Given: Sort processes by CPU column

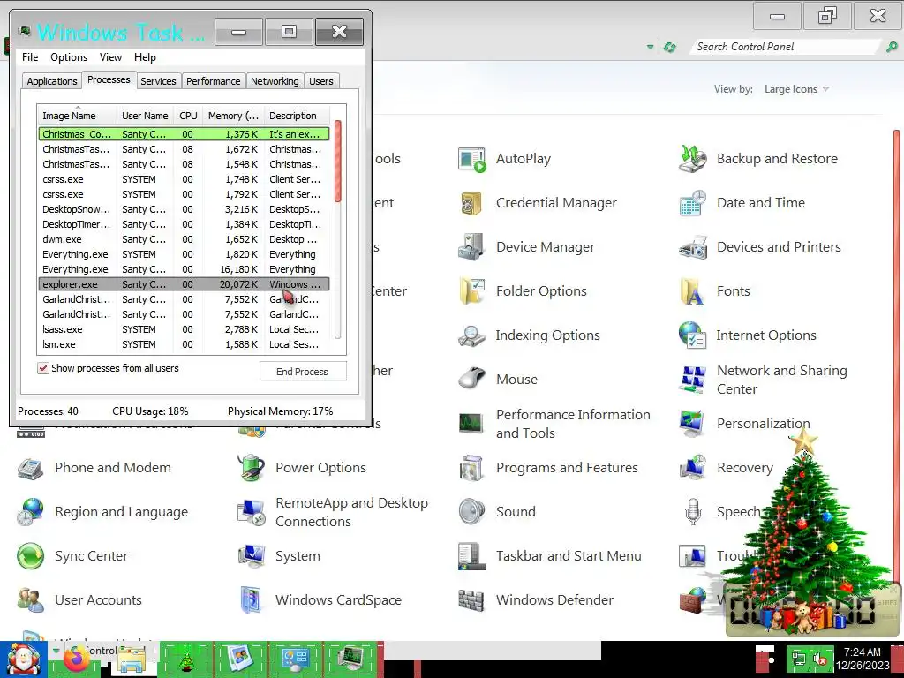Looking at the screenshot, I should coord(188,116).
